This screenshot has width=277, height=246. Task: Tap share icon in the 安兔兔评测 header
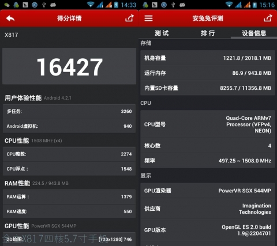point(268,18)
